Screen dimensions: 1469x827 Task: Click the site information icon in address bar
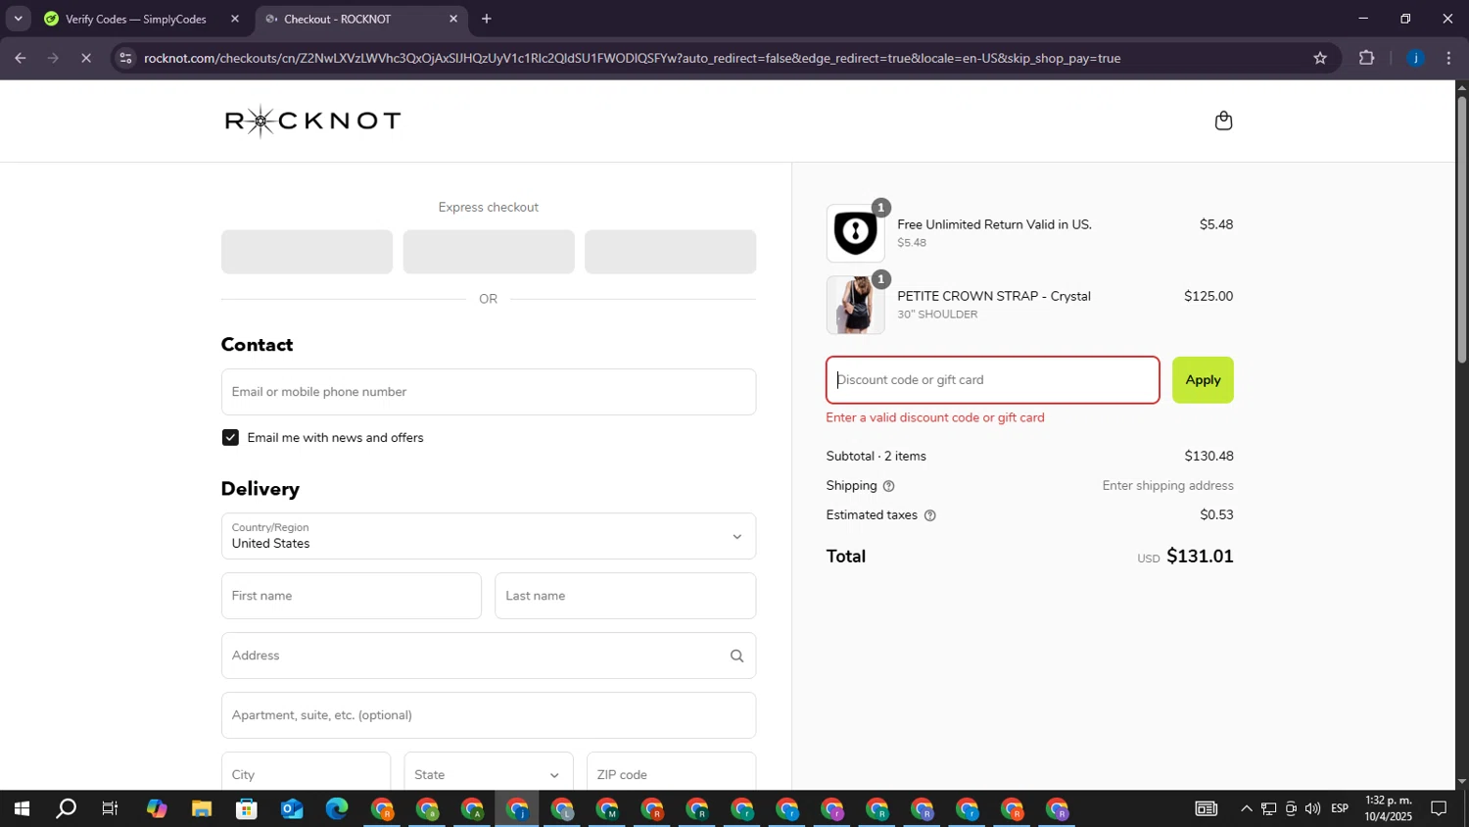pos(124,58)
